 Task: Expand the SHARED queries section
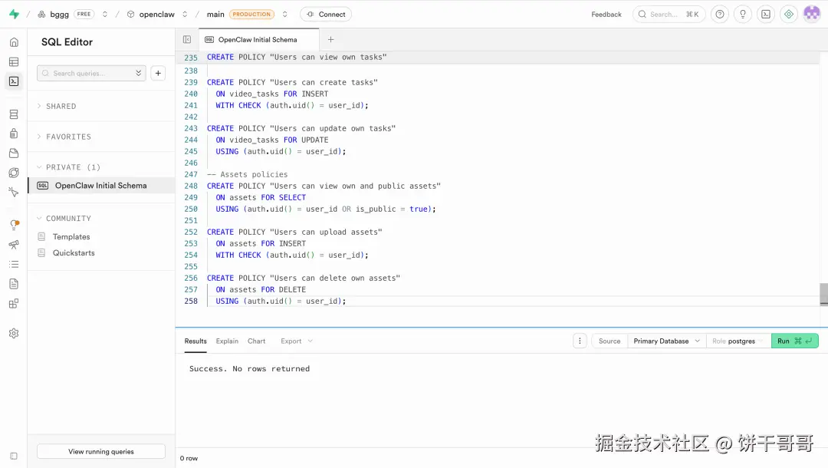coord(61,107)
